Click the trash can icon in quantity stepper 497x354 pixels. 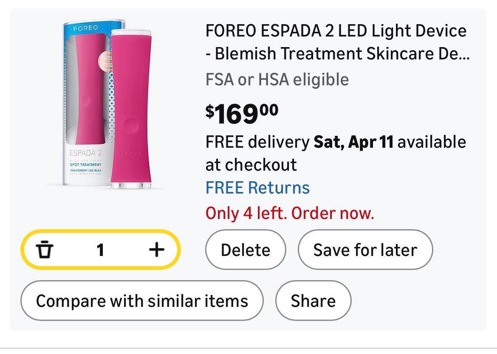click(x=44, y=250)
